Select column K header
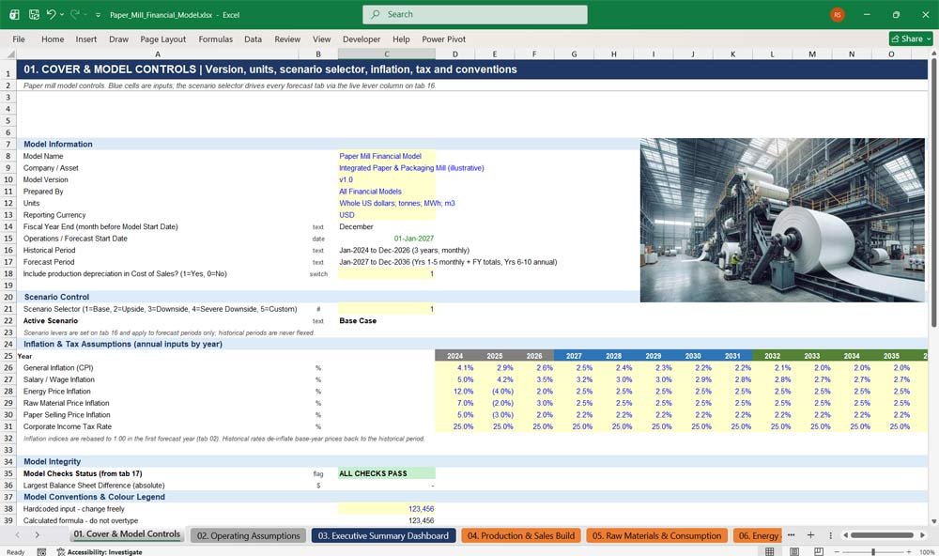 click(732, 54)
